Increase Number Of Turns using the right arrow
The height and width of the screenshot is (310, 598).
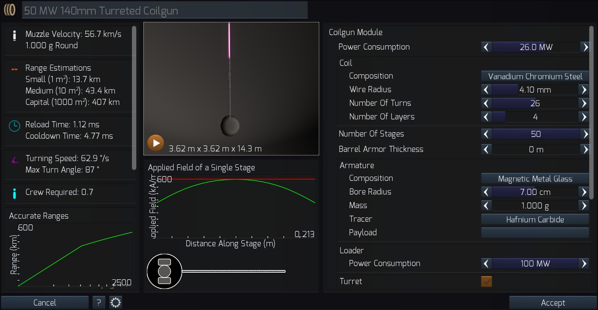click(584, 103)
